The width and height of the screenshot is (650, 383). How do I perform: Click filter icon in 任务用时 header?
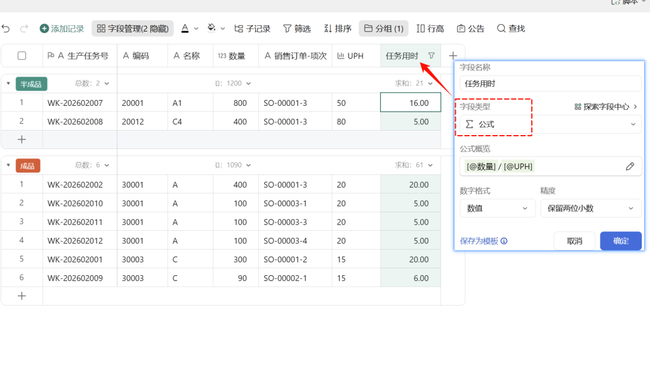tap(432, 55)
